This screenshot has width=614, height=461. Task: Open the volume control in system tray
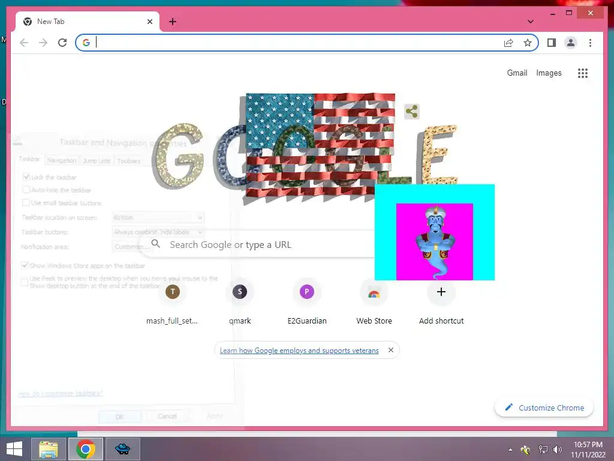(557, 450)
